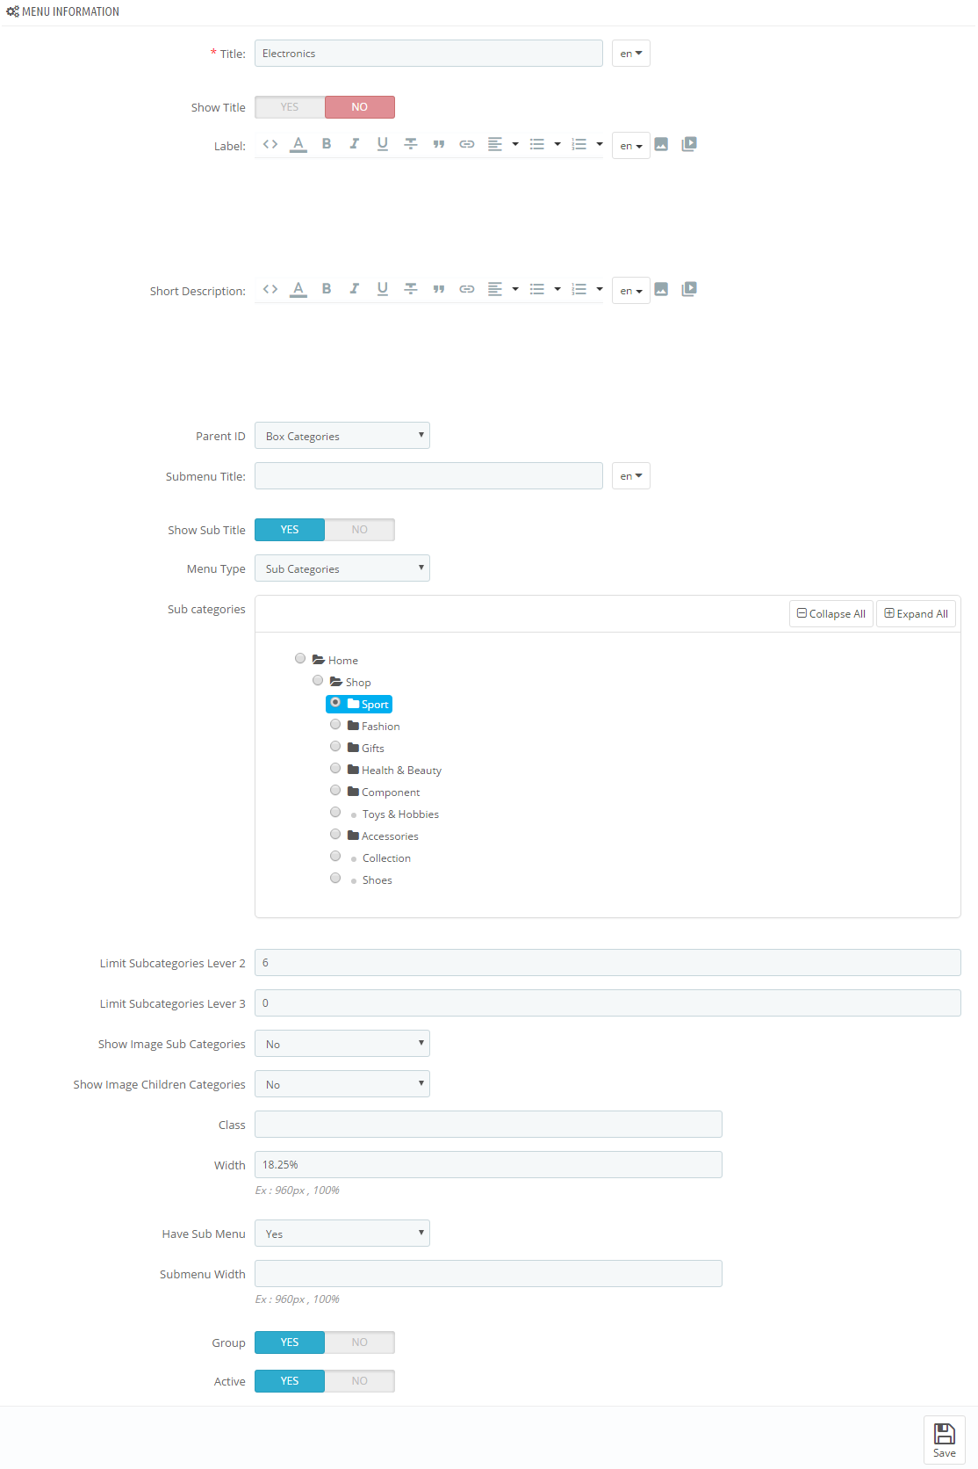Open the Menu Type dropdown
This screenshot has width=978, height=1469.
pyautogui.click(x=342, y=568)
